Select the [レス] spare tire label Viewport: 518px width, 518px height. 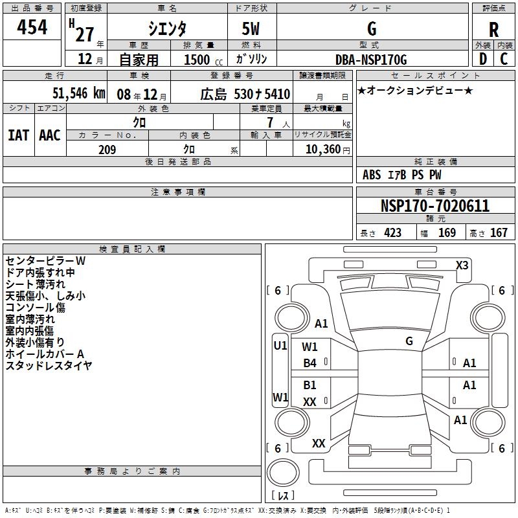(283, 495)
